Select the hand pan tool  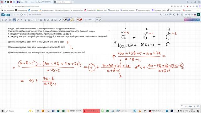point(6,20)
